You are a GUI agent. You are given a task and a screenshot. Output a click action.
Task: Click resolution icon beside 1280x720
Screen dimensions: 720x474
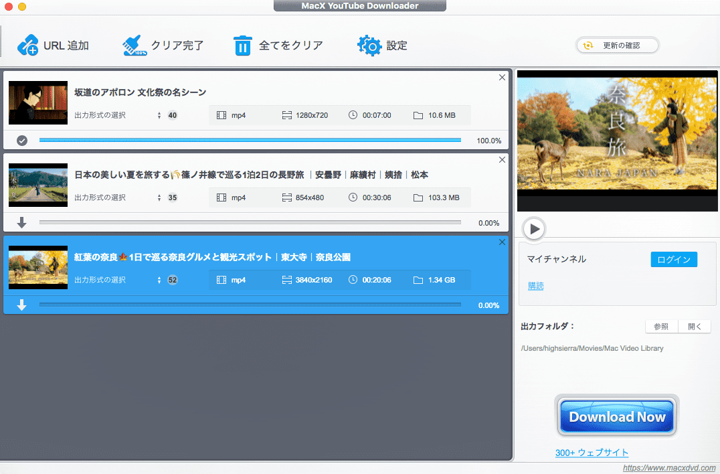287,115
